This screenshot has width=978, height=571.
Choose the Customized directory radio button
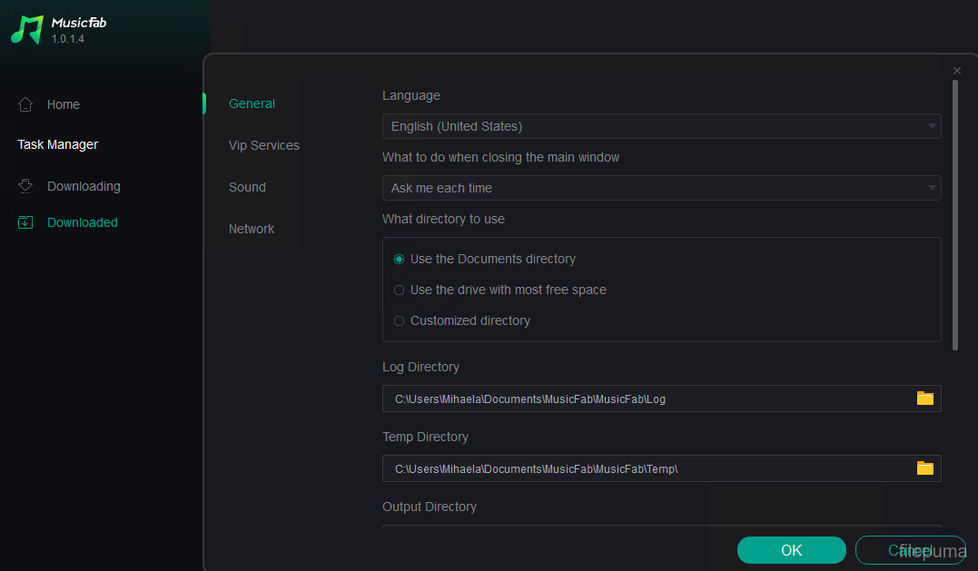click(400, 321)
